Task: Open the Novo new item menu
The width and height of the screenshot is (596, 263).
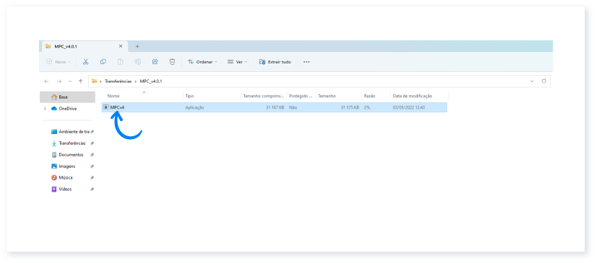Action: [x=59, y=62]
